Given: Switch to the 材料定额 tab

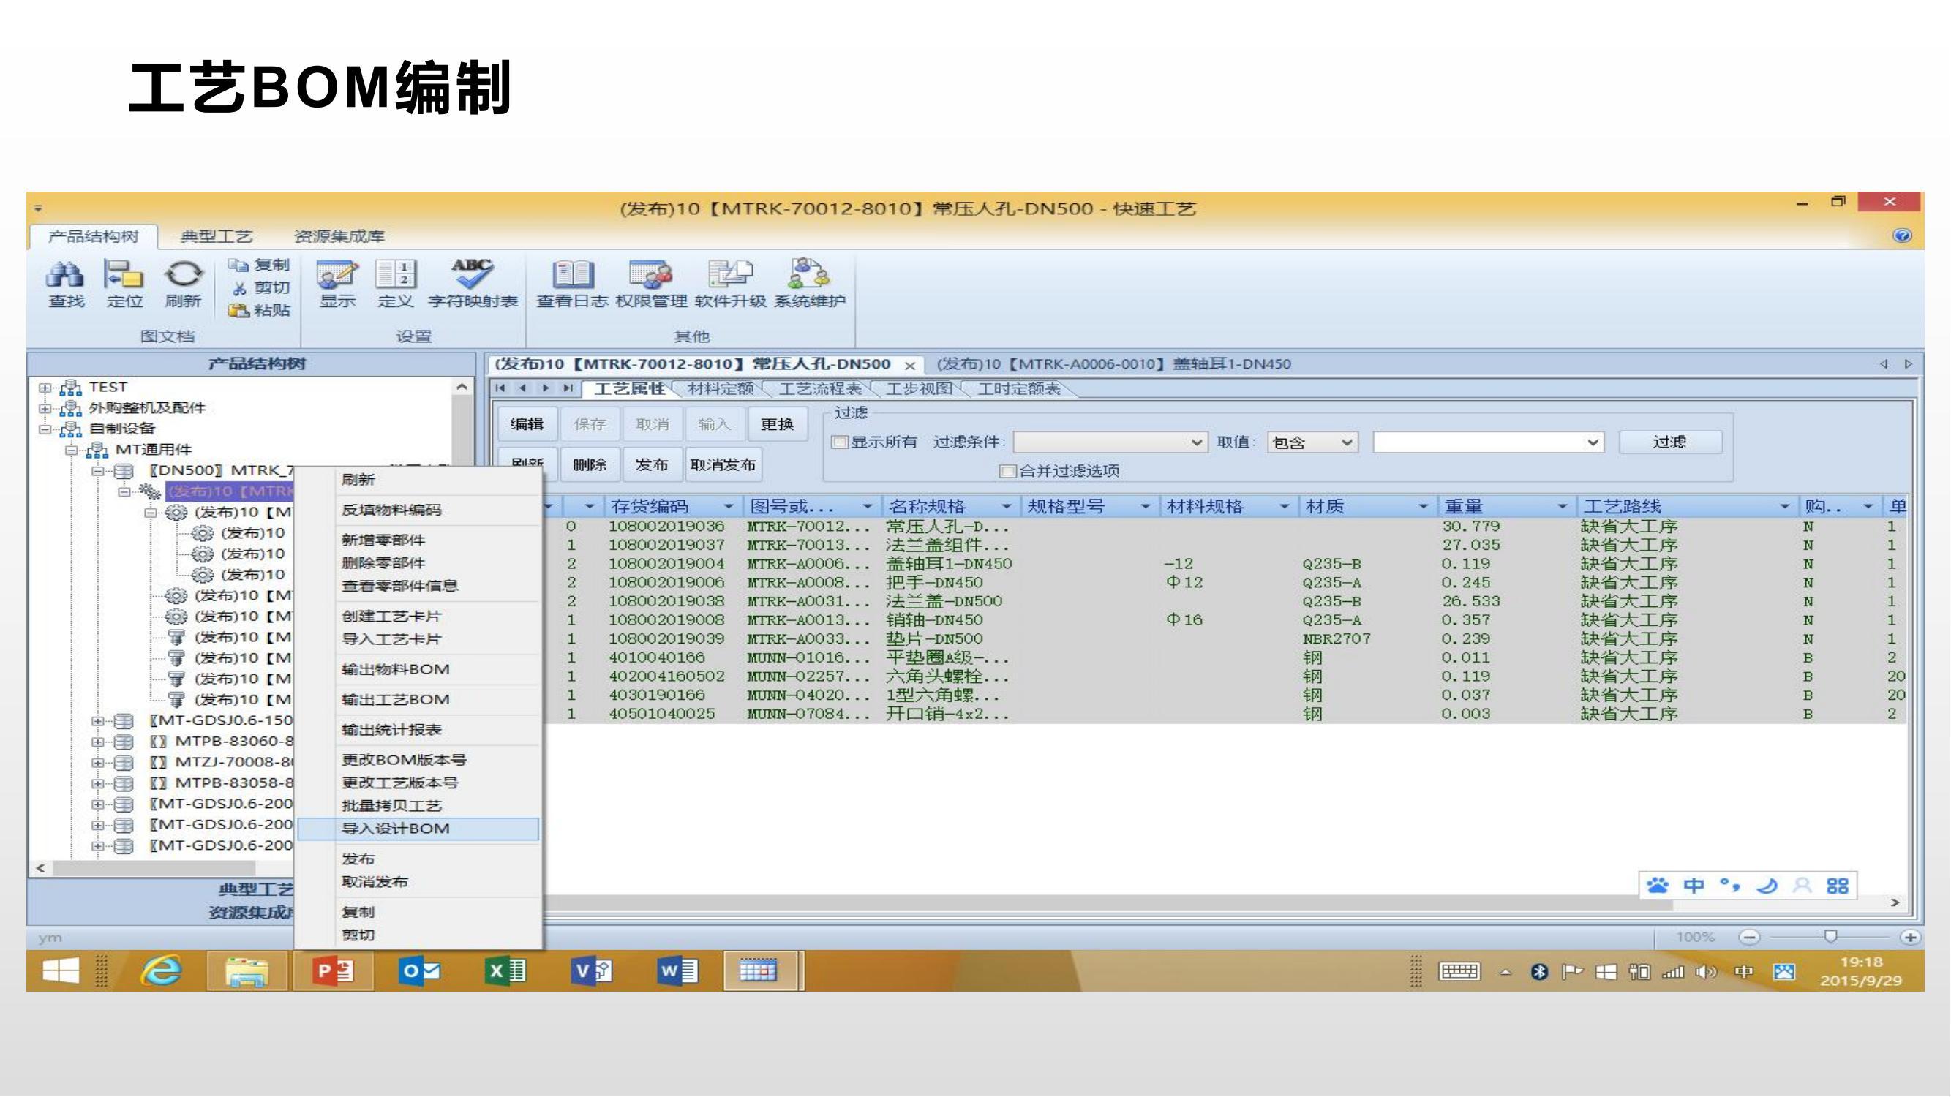Looking at the screenshot, I should pyautogui.click(x=721, y=389).
